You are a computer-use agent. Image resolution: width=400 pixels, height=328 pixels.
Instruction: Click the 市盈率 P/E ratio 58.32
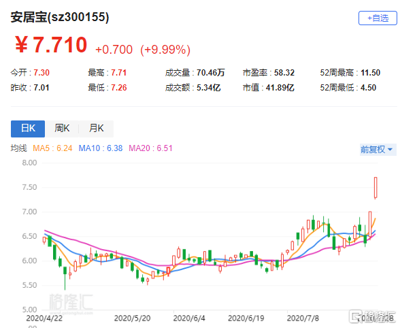pyautogui.click(x=284, y=73)
